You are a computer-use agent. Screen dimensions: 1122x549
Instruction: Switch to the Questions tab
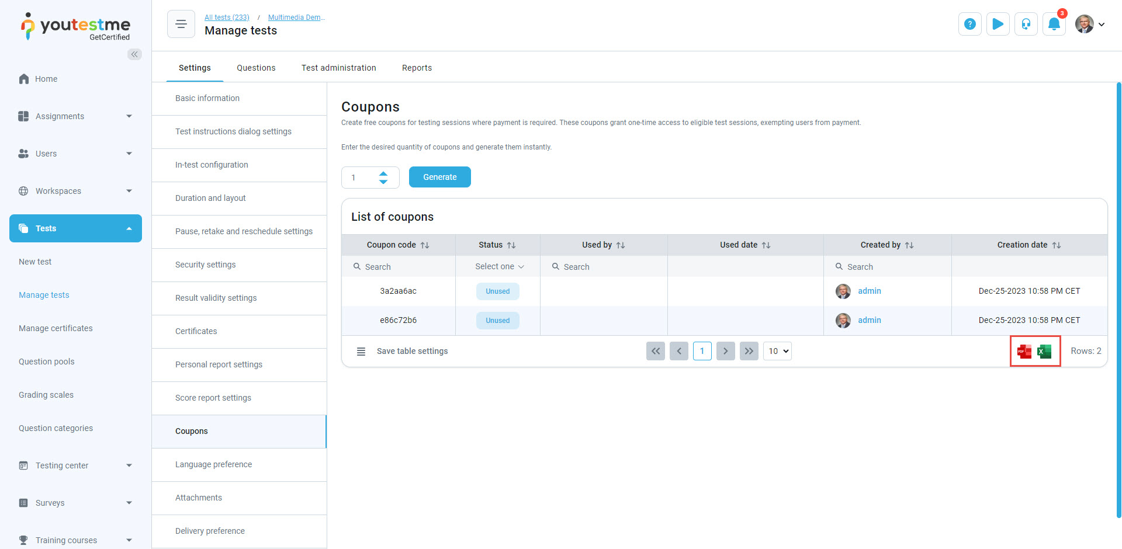click(256, 68)
